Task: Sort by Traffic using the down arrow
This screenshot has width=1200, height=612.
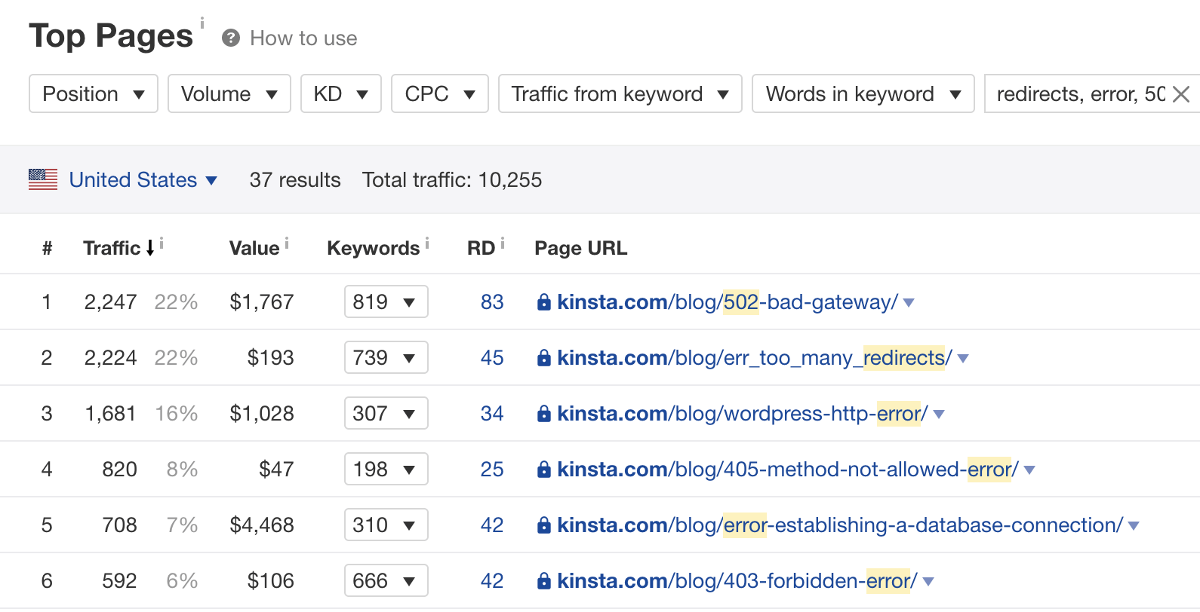Action: 150,248
